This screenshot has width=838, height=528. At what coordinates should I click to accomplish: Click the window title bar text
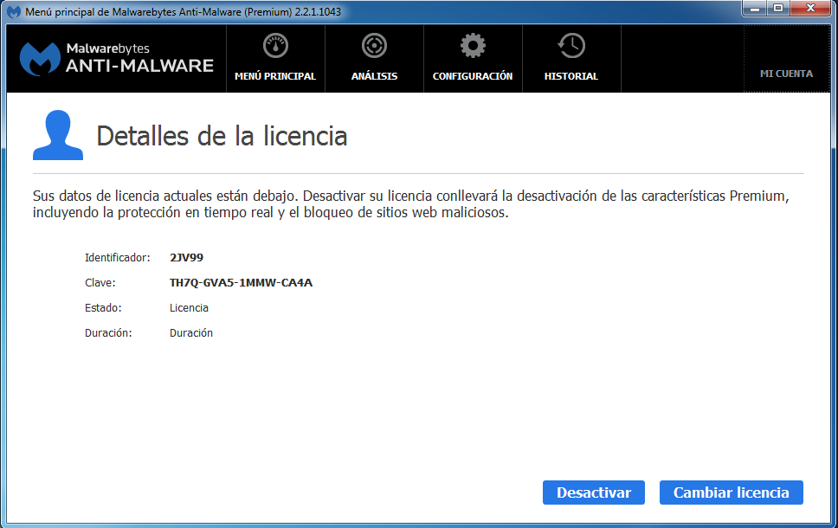coord(183,12)
